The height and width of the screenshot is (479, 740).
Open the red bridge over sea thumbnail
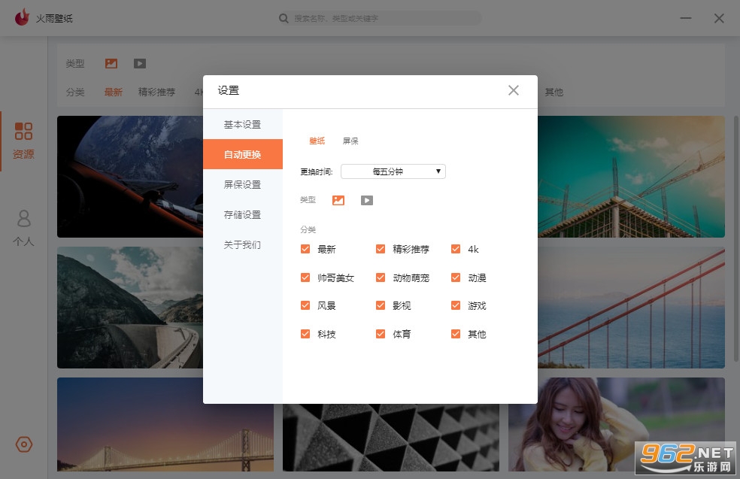click(x=631, y=308)
